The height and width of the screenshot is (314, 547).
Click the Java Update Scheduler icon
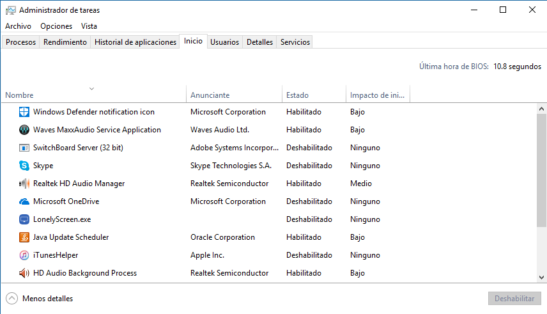pos(24,237)
